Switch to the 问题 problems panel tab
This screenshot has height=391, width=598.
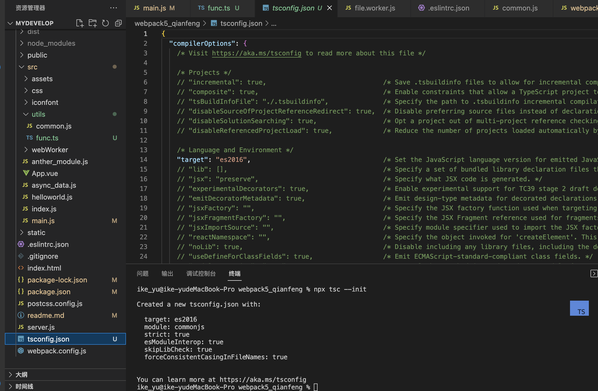[142, 273]
